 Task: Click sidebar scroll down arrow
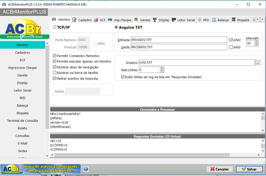[47, 156]
